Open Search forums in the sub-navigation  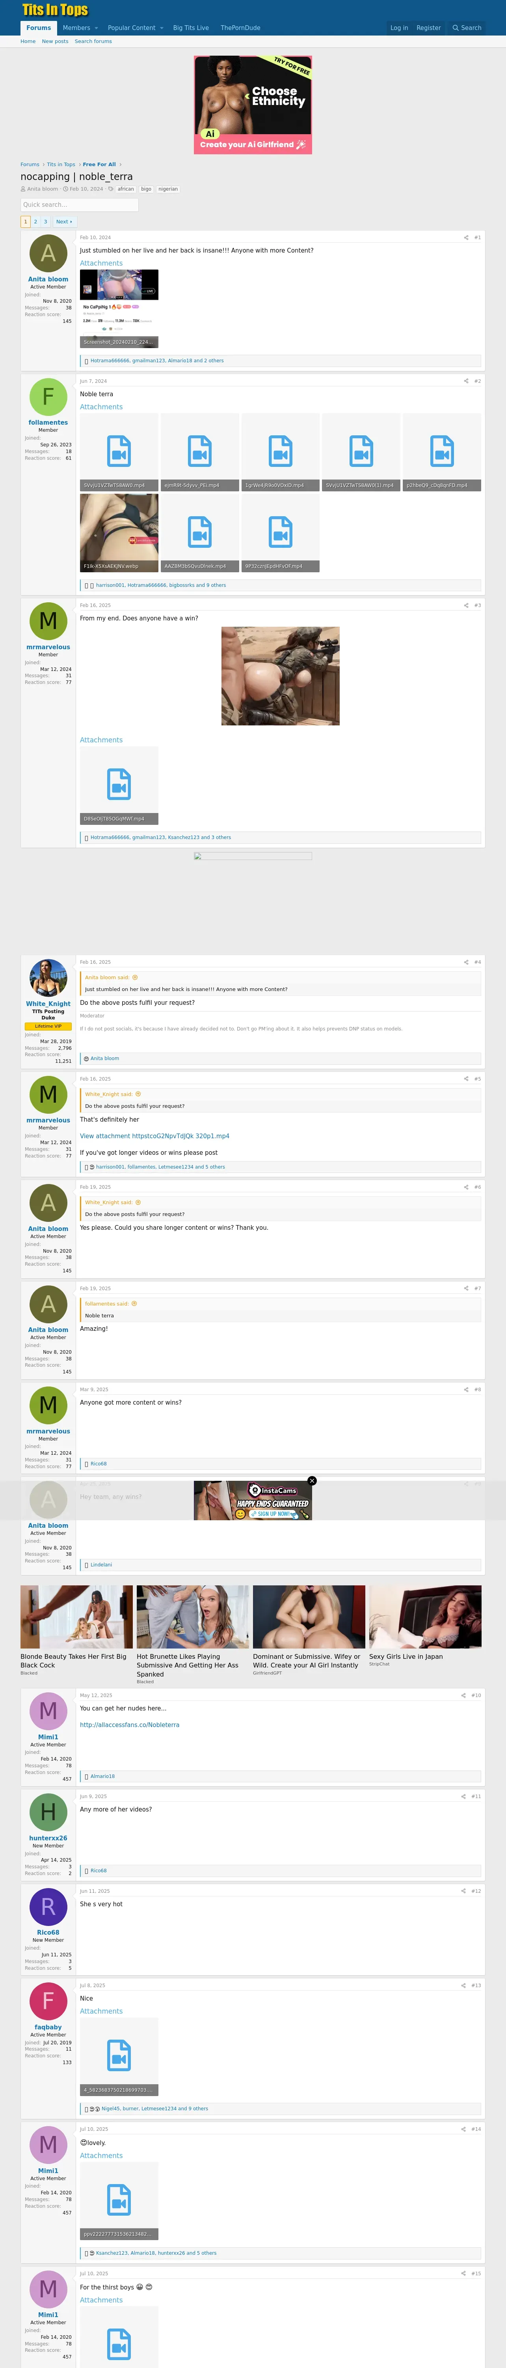[x=93, y=41]
